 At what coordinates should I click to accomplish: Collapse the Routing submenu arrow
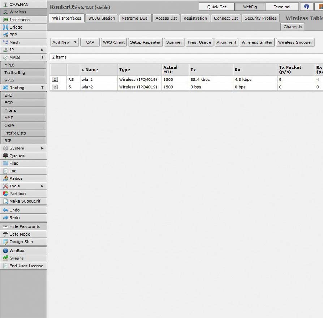point(42,88)
